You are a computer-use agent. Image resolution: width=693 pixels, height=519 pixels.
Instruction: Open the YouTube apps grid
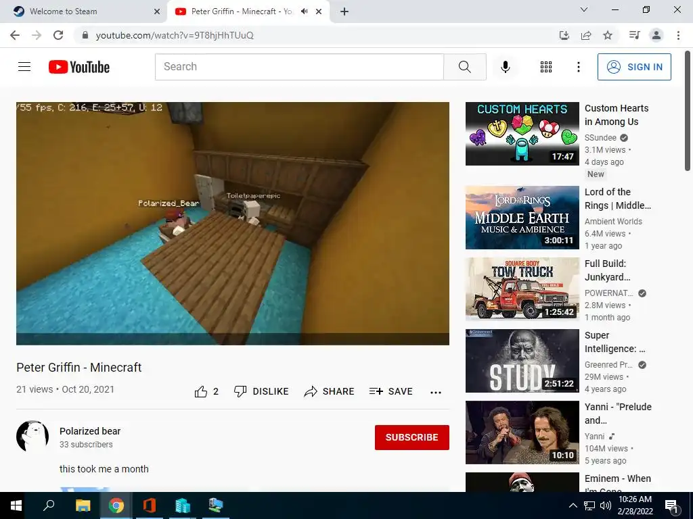pyautogui.click(x=546, y=67)
